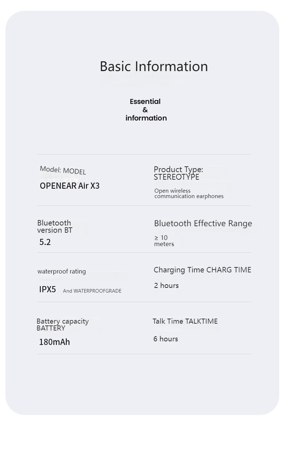This screenshot has width=285, height=451.
Task: Select the OPENEAR Air X3 model name
Action: (70, 186)
